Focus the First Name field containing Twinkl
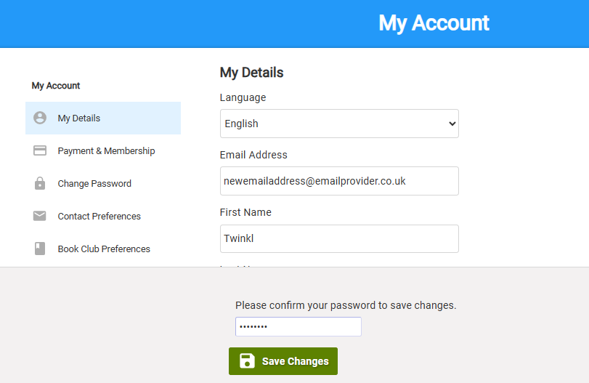The width and height of the screenshot is (589, 383). pyautogui.click(x=339, y=238)
